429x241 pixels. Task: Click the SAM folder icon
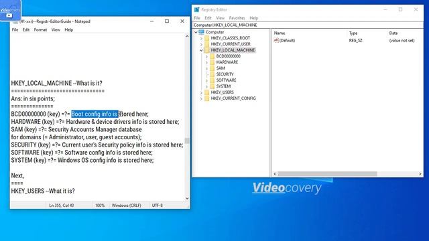tap(212, 68)
